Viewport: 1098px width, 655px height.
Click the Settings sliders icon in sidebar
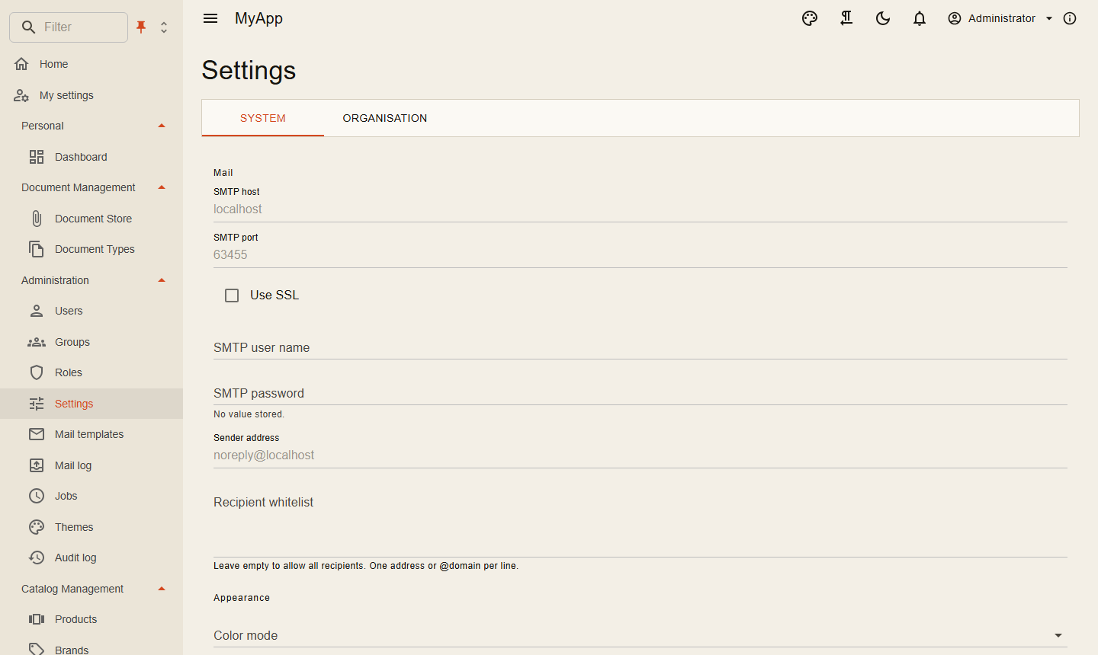click(x=37, y=404)
